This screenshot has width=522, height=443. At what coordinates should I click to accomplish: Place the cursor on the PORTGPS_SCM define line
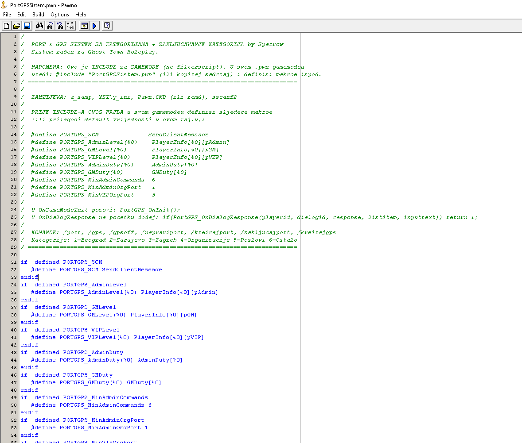89,269
